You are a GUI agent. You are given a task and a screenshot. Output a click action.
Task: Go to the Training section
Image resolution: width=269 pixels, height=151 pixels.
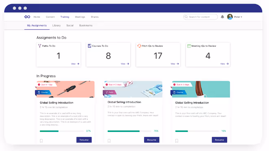click(65, 17)
